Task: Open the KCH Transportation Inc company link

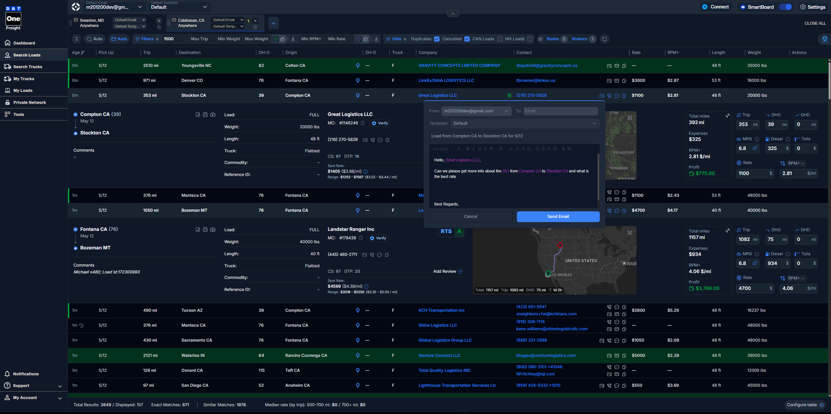Action: (x=441, y=311)
